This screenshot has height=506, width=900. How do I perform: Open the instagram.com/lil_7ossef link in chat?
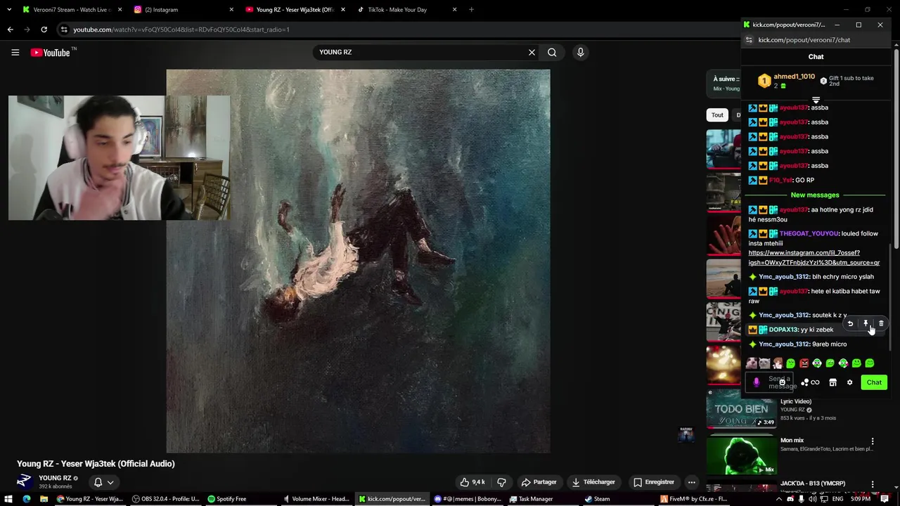tap(814, 258)
